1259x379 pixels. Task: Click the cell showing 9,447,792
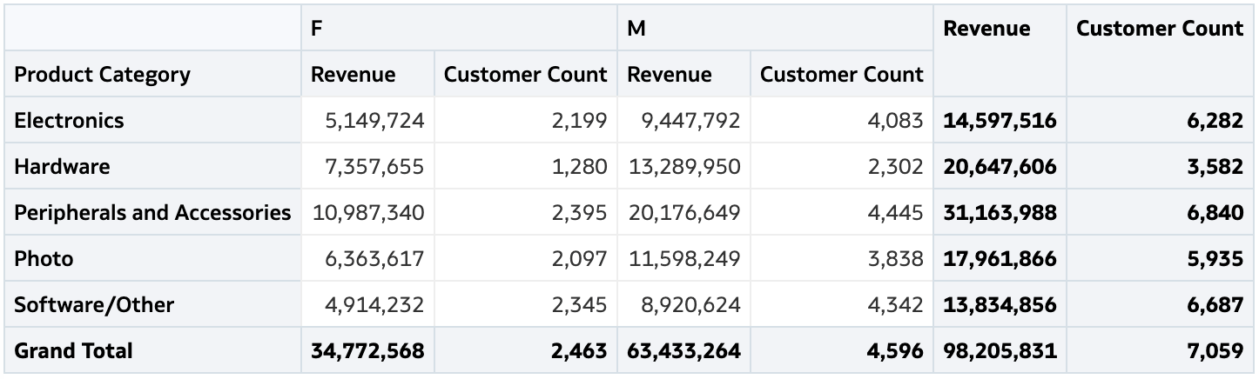click(683, 120)
